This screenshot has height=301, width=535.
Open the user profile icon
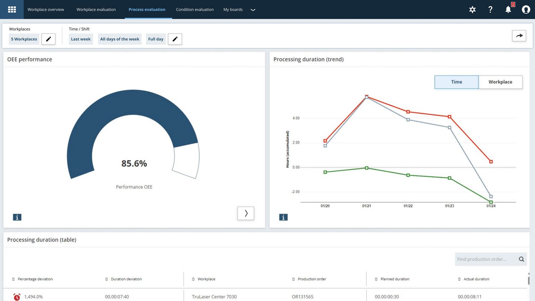[526, 10]
